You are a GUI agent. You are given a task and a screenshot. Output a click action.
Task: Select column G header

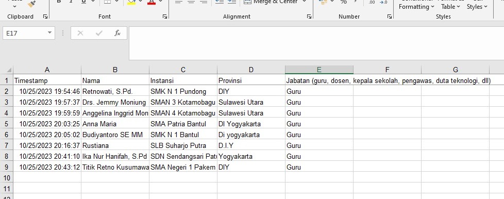point(455,70)
